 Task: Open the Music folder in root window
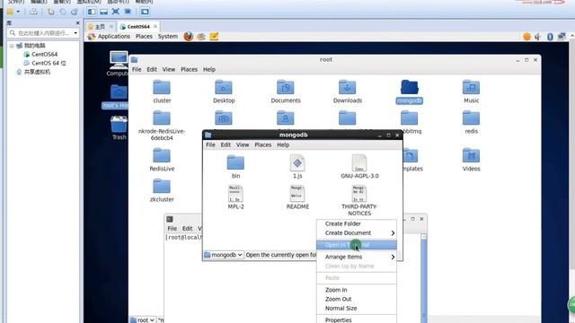point(471,92)
